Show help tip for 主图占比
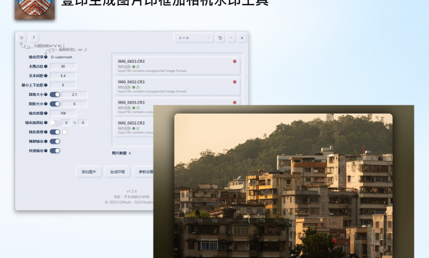This screenshot has height=258, width=429. [46, 66]
